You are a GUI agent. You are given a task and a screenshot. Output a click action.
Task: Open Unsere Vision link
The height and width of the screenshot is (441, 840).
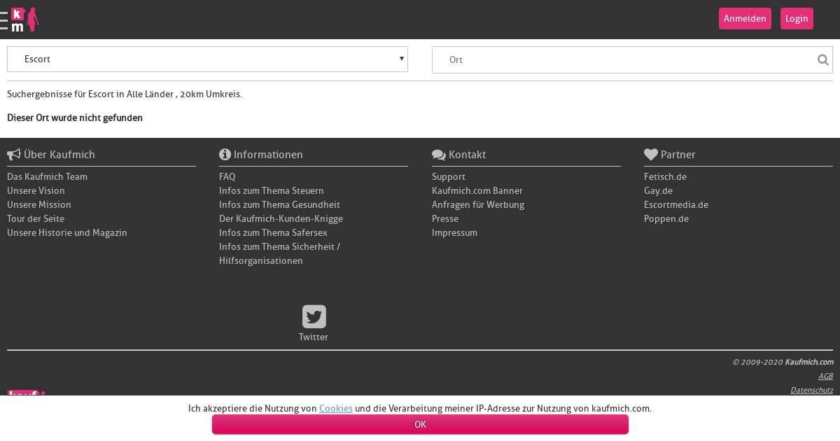[x=36, y=190]
